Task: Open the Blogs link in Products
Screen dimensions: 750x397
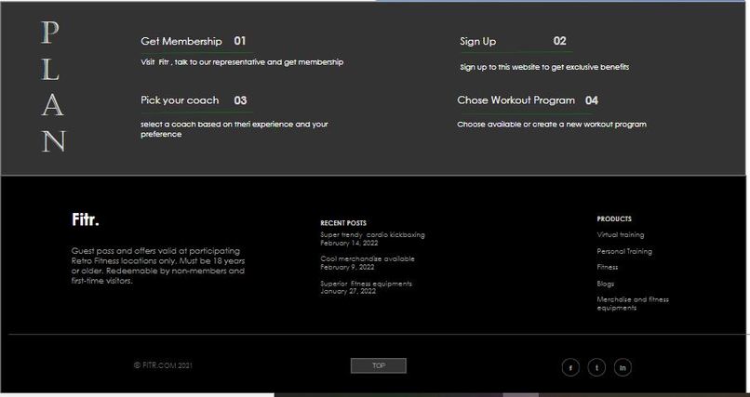Action: coord(606,284)
